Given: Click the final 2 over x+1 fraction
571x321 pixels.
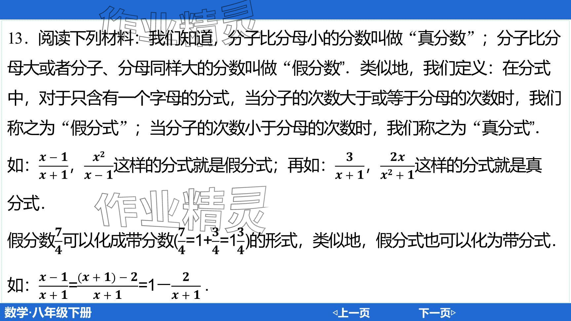Looking at the screenshot, I should pos(186,286).
